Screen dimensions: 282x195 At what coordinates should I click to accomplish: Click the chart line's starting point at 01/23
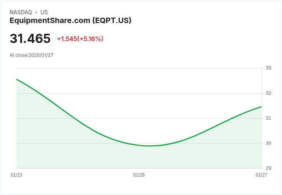click(17, 79)
